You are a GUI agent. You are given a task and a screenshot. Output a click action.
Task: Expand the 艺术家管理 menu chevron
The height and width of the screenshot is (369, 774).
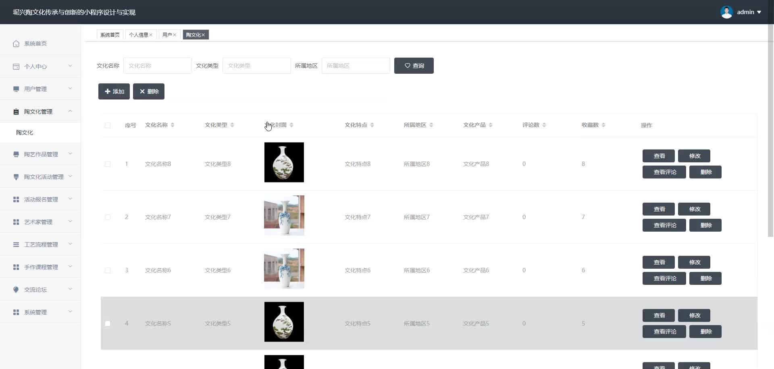tap(70, 221)
